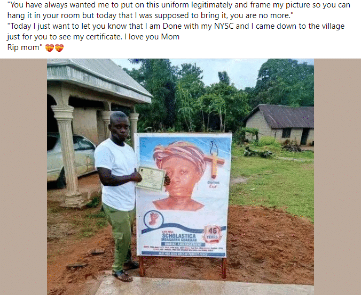Screen dimensions: 361x295
Task: Click the beige margin right of the photo
Action: 338,177
